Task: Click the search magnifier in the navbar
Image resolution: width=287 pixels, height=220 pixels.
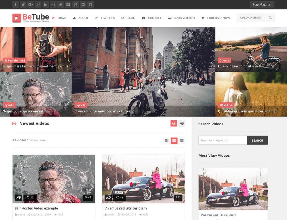Action: (270, 17)
